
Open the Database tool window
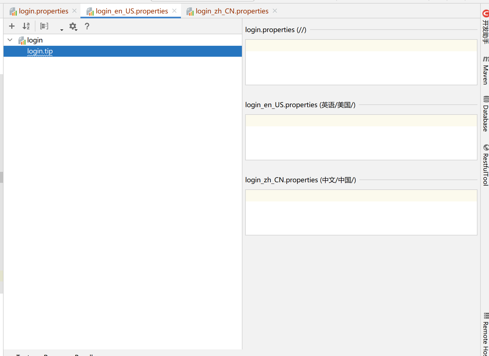coord(485,114)
